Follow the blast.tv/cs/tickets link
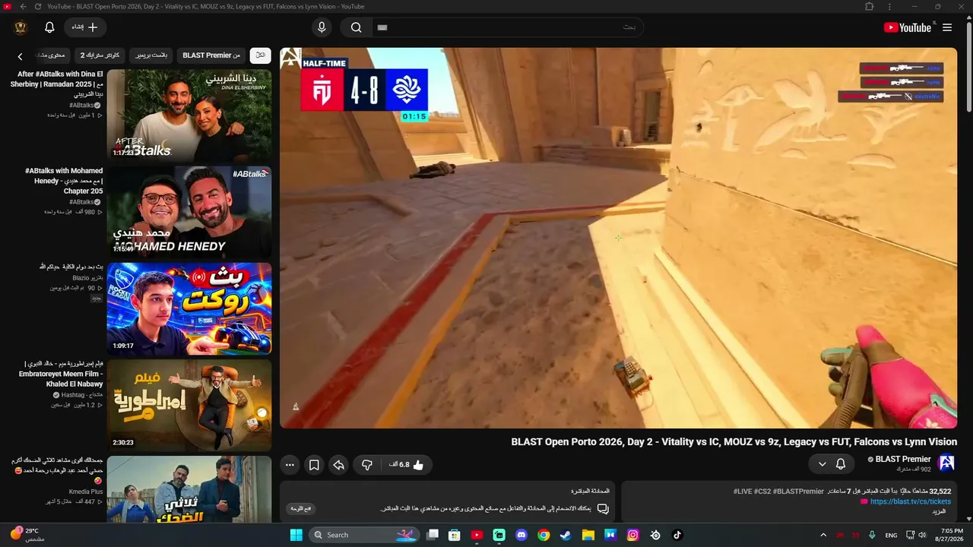Viewport: 973px width, 547px height. tap(910, 501)
